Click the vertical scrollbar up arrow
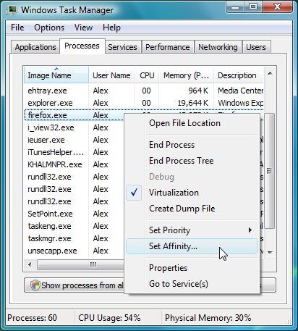This screenshot has height=331, width=298. [x=270, y=73]
